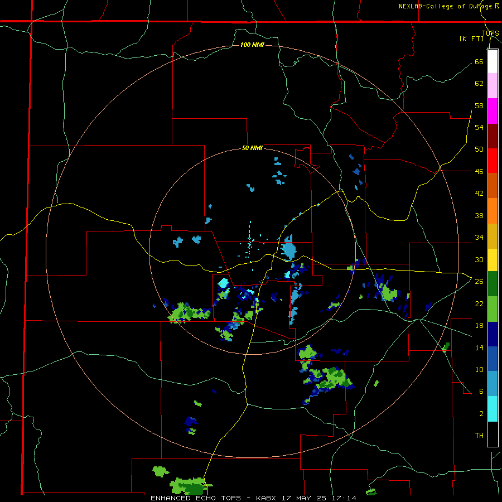This screenshot has width=502, height=502.
Task: Select the "10" scale number
Action: click(479, 370)
